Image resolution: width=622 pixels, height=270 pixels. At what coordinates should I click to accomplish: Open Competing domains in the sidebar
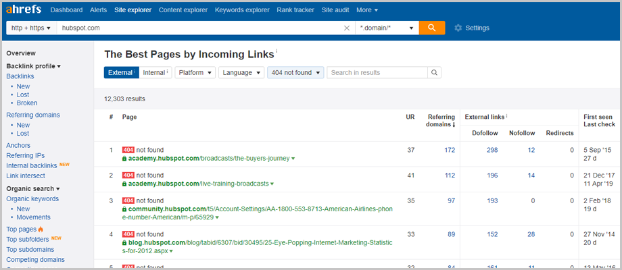point(35,260)
